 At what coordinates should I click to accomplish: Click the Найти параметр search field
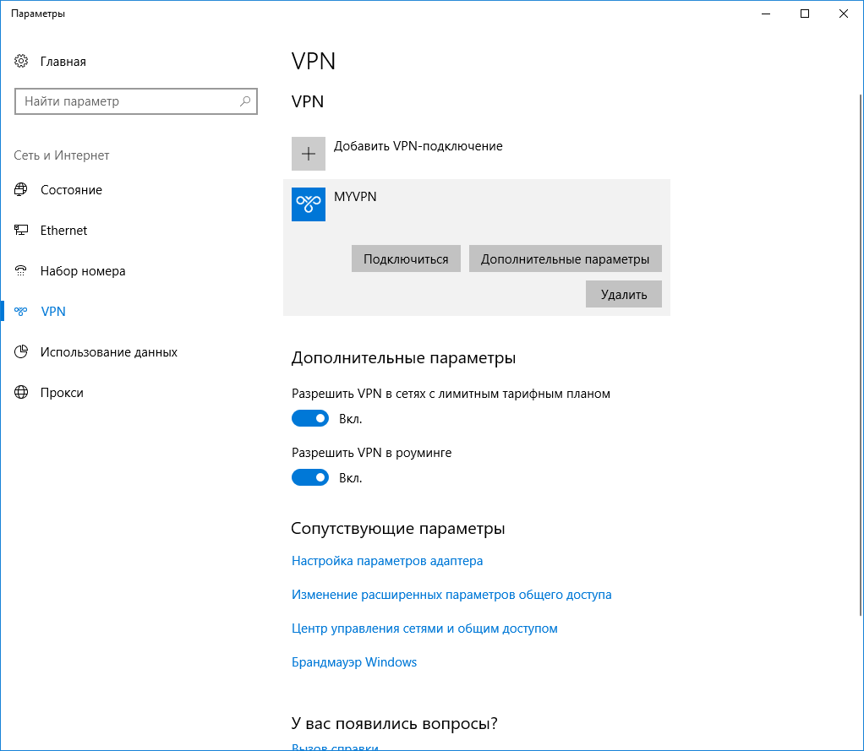136,101
